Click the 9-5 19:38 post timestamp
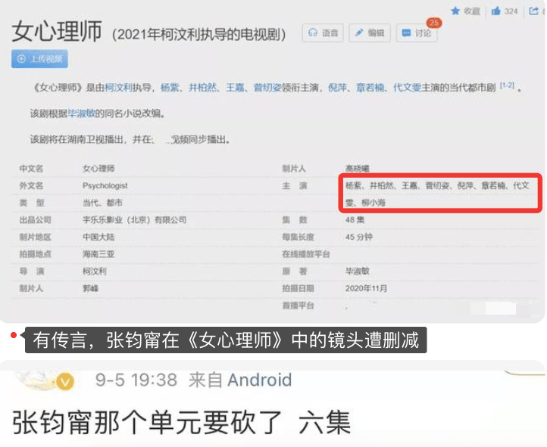 pyautogui.click(x=136, y=380)
